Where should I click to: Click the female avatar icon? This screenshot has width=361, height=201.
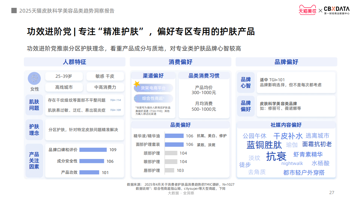tap(35, 78)
